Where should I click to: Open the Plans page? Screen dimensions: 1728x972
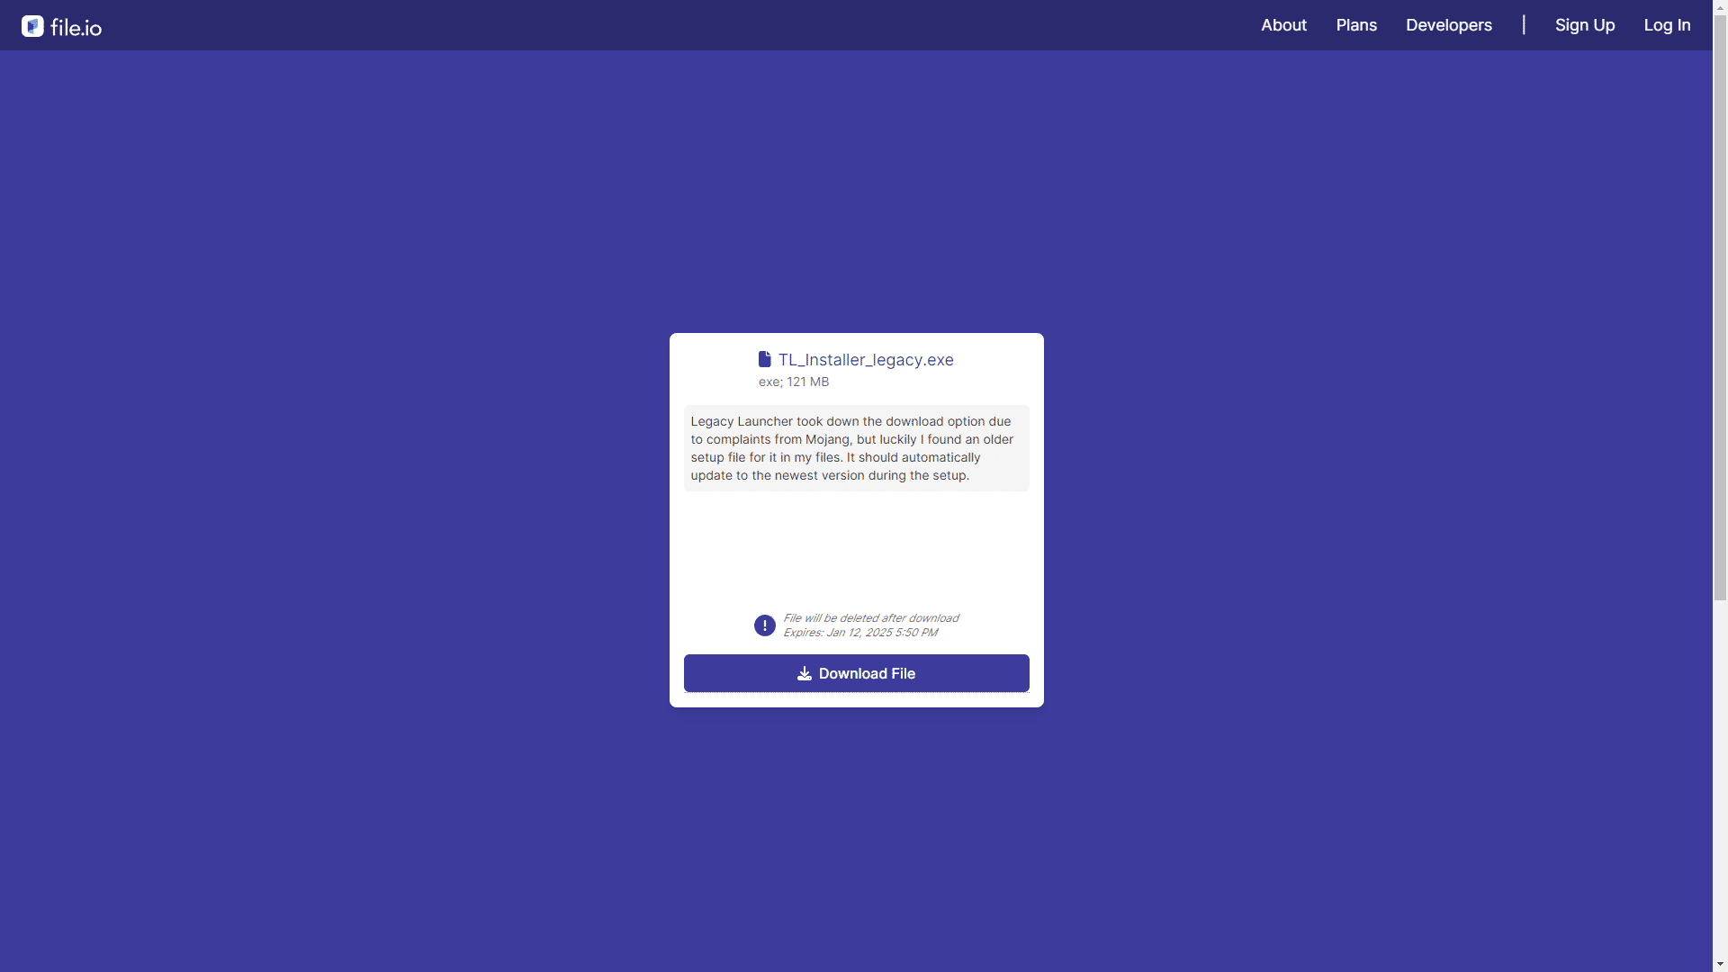pos(1356,25)
